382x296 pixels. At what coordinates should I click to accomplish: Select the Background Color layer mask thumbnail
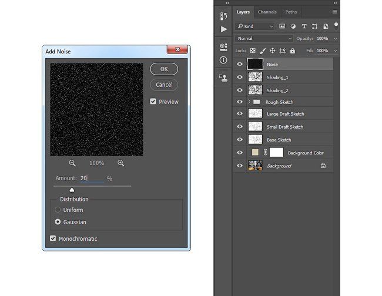[x=276, y=152]
